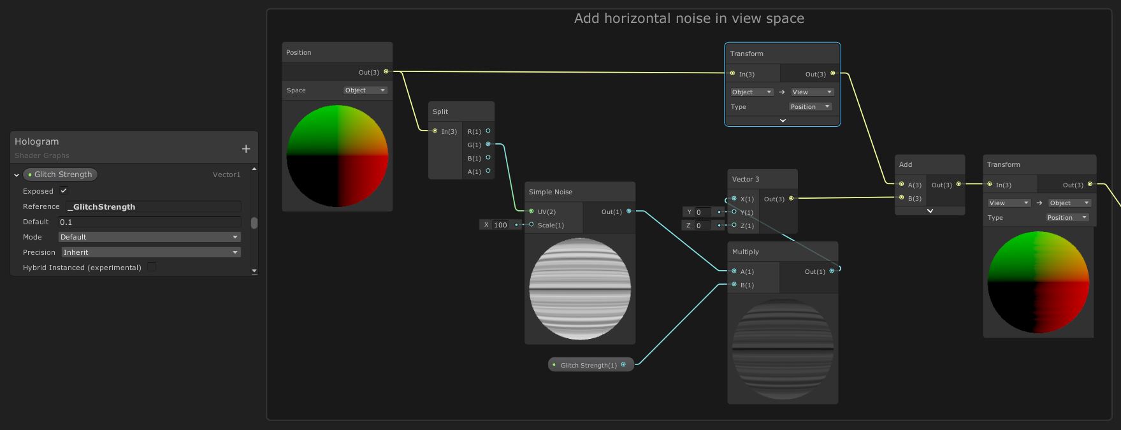
Task: Select the Multiply node title
Action: tap(746, 252)
